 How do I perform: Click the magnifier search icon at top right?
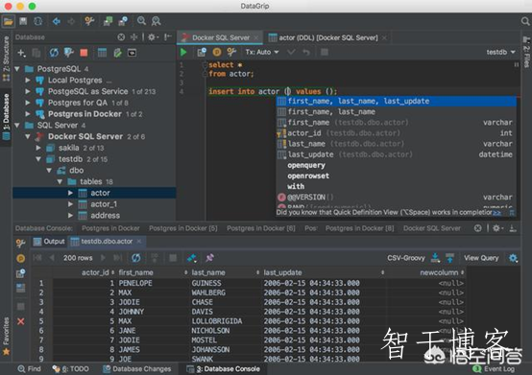(525, 21)
